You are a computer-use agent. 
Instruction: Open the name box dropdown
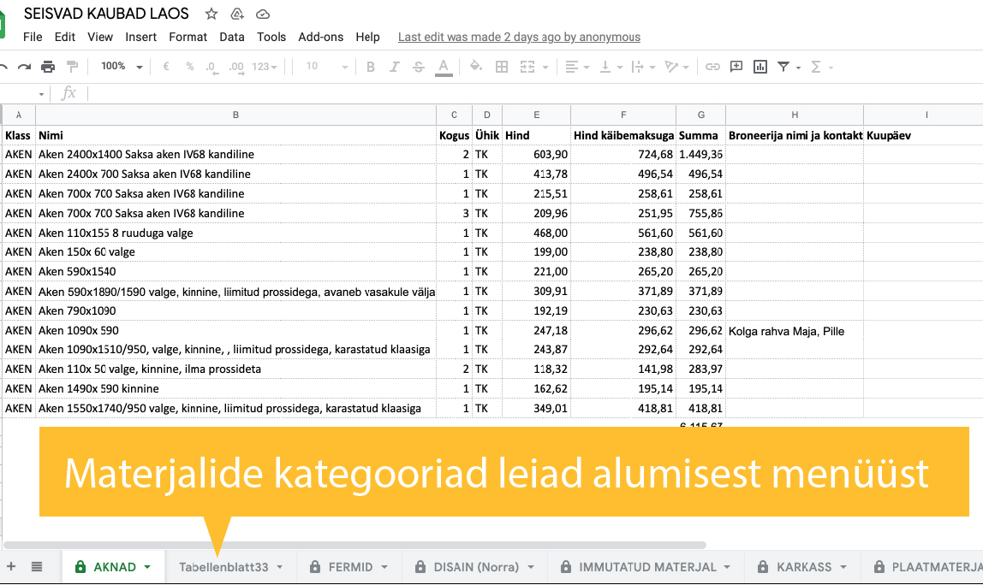pyautogui.click(x=41, y=94)
